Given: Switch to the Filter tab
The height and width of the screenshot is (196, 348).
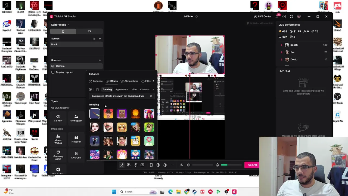Looking at the screenshot, I should (146, 81).
